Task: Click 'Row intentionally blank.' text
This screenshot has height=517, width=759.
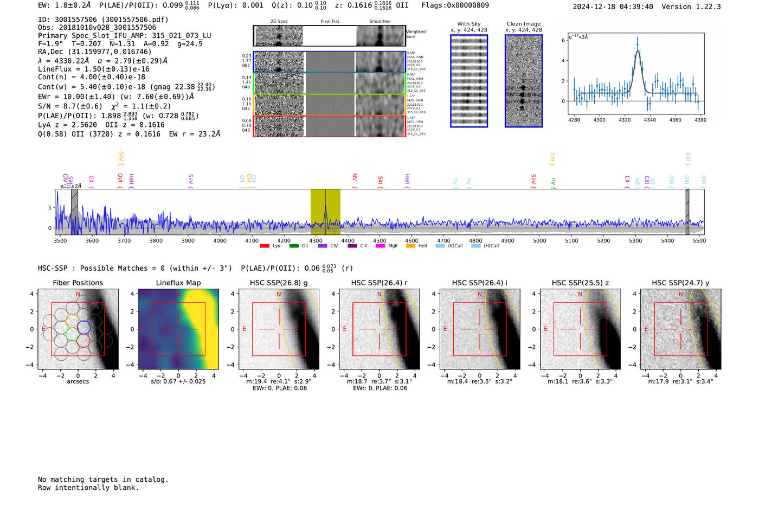Action: [88, 488]
